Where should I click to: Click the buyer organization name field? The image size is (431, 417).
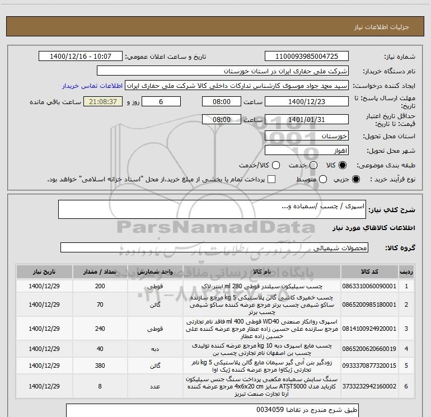click(x=223, y=71)
